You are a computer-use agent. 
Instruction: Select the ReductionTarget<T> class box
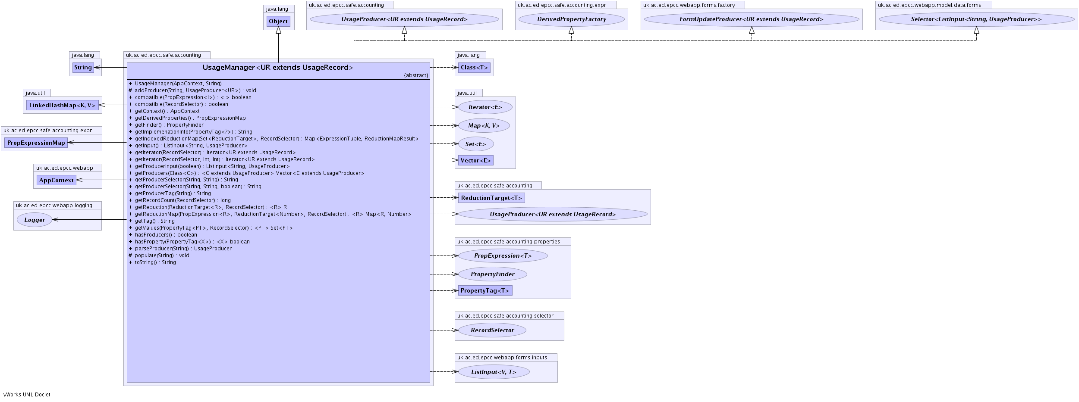pos(491,198)
